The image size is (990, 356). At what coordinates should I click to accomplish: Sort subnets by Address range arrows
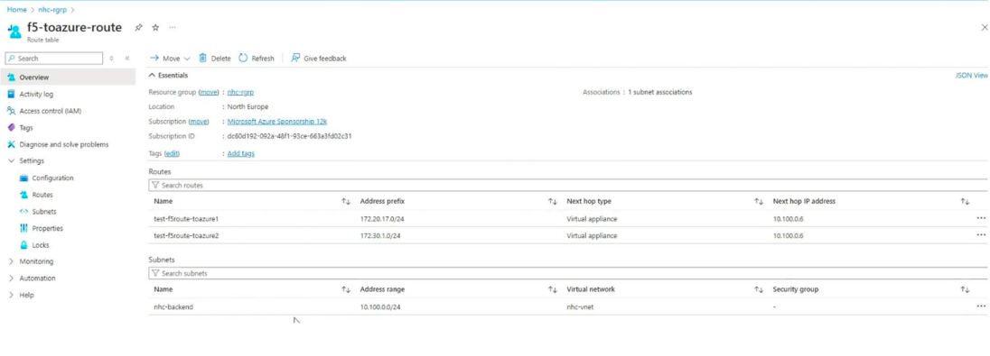click(x=553, y=290)
